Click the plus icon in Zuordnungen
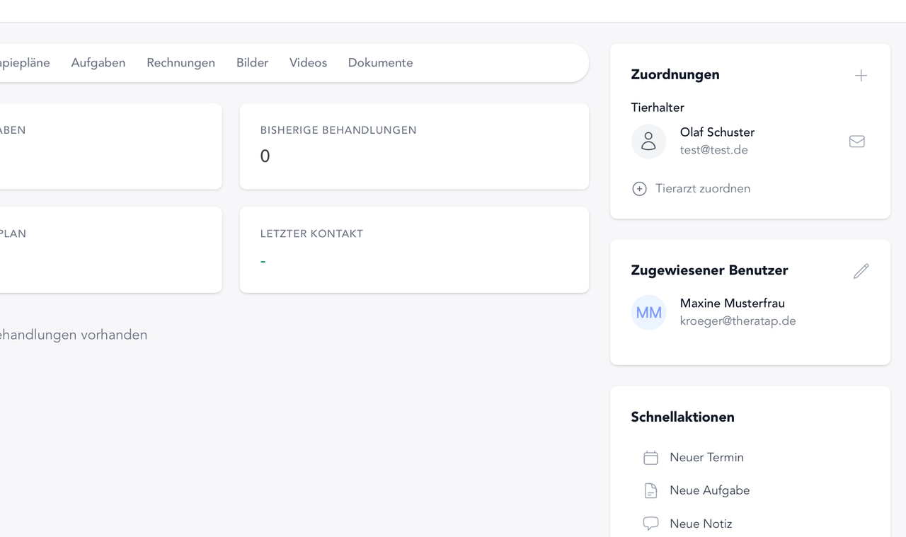The image size is (906, 537). click(861, 76)
